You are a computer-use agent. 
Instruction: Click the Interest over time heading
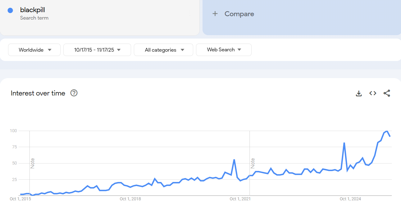[x=38, y=93]
